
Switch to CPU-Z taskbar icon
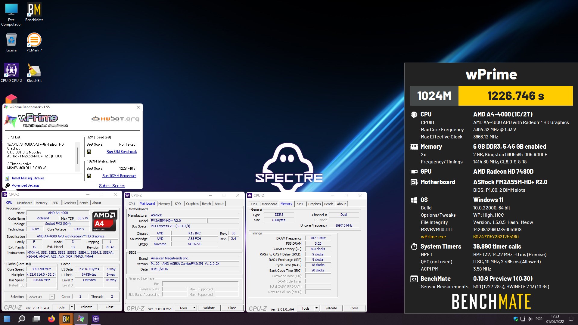(96, 319)
